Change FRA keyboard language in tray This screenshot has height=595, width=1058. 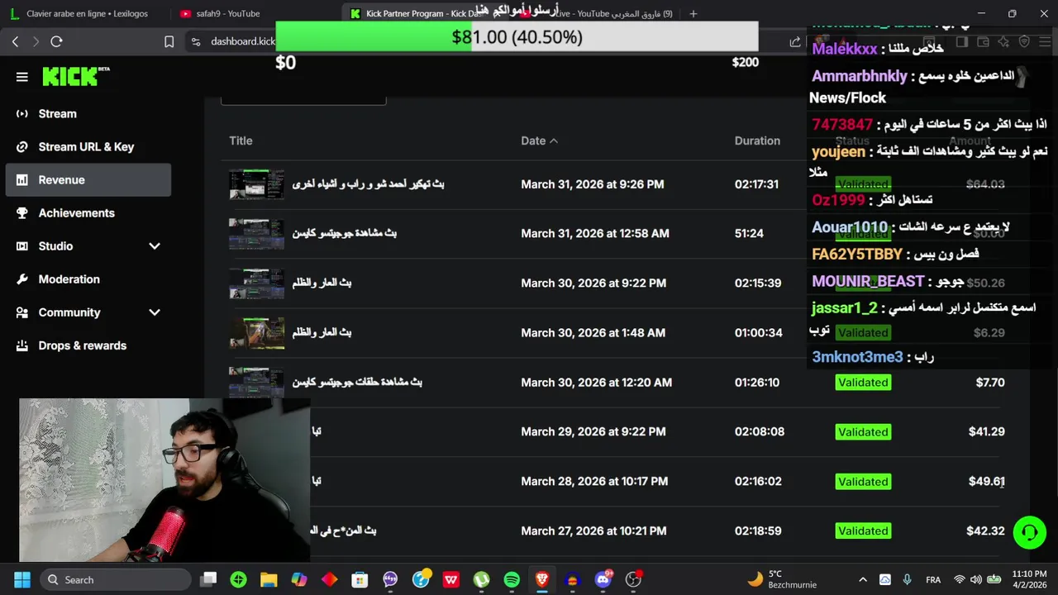point(933,579)
